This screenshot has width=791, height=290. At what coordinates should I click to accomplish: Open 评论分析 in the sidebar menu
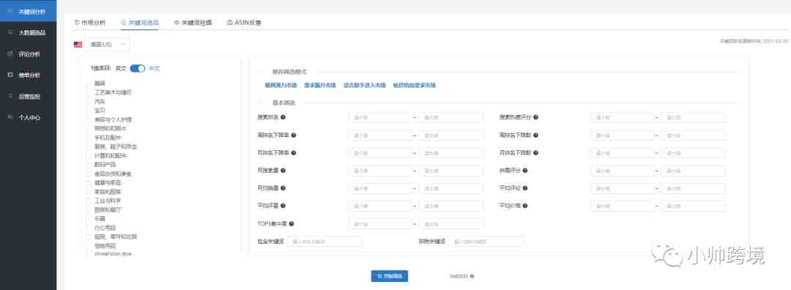pos(29,53)
